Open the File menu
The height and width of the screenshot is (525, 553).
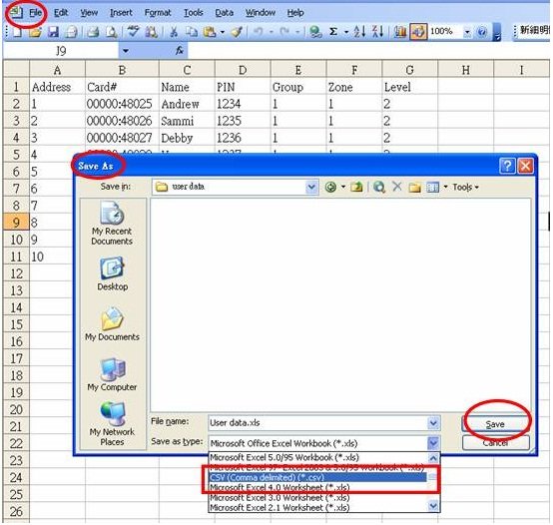coord(35,13)
